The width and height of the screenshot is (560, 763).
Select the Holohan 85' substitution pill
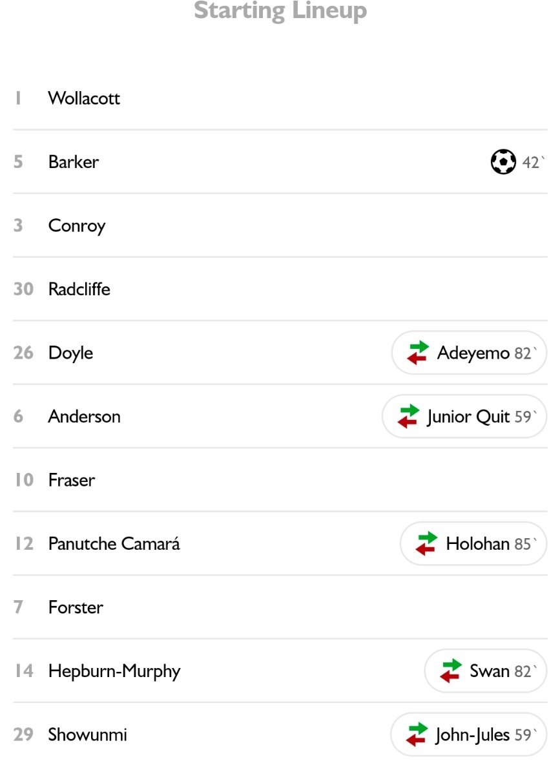pos(473,543)
